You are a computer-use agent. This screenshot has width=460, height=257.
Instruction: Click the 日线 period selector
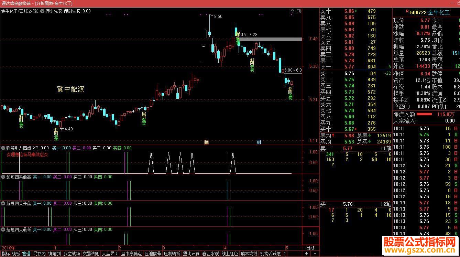[x=310, y=248]
